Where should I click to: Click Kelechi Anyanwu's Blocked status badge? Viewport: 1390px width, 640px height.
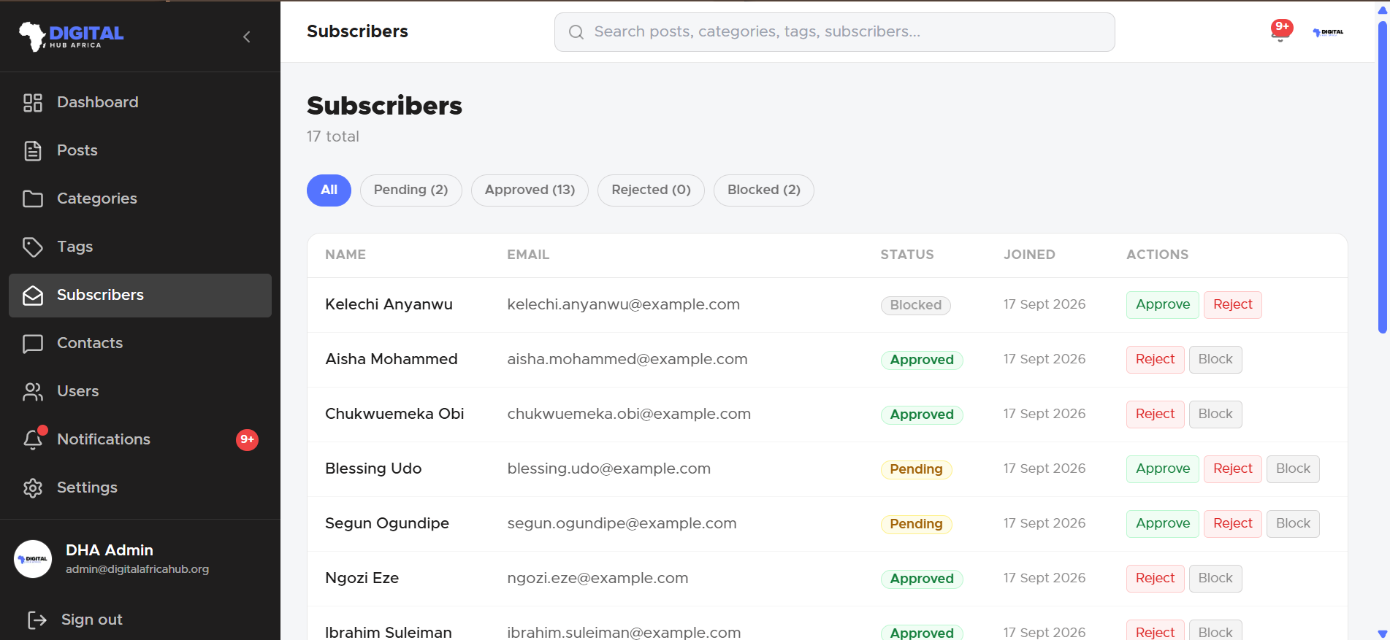915,305
